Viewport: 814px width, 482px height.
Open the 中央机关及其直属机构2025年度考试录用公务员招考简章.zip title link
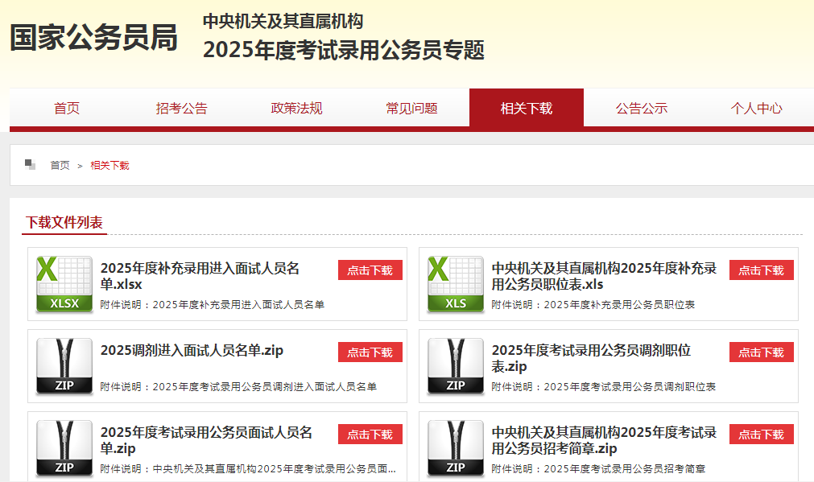(x=603, y=440)
